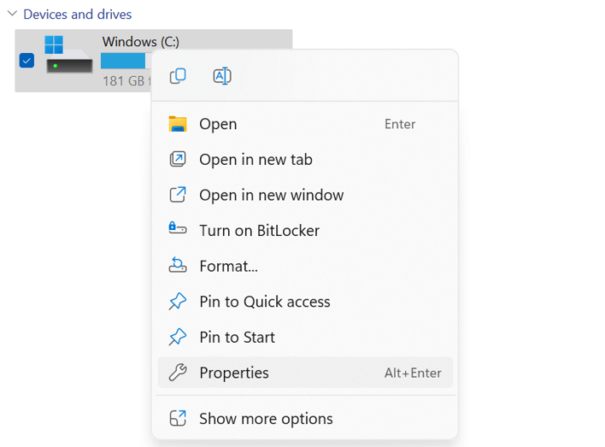Click the blue storage usage bar
The width and height of the screenshot is (605, 447).
pos(124,61)
